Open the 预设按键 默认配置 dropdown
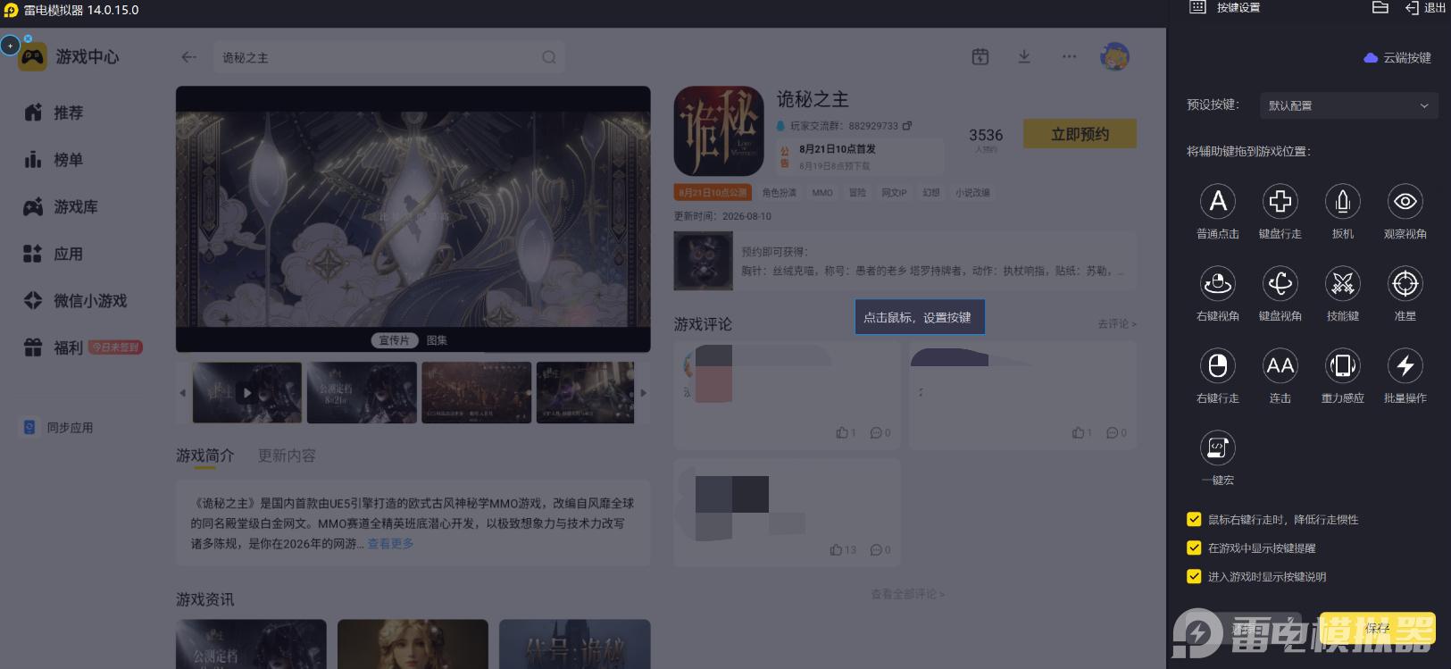Viewport: 1451px width, 669px height. 1348,105
